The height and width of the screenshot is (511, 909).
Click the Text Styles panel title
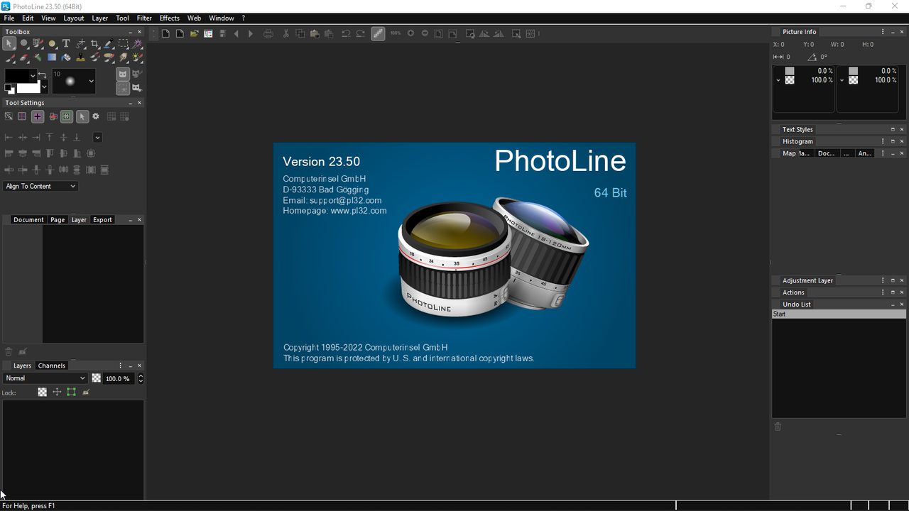(x=798, y=129)
